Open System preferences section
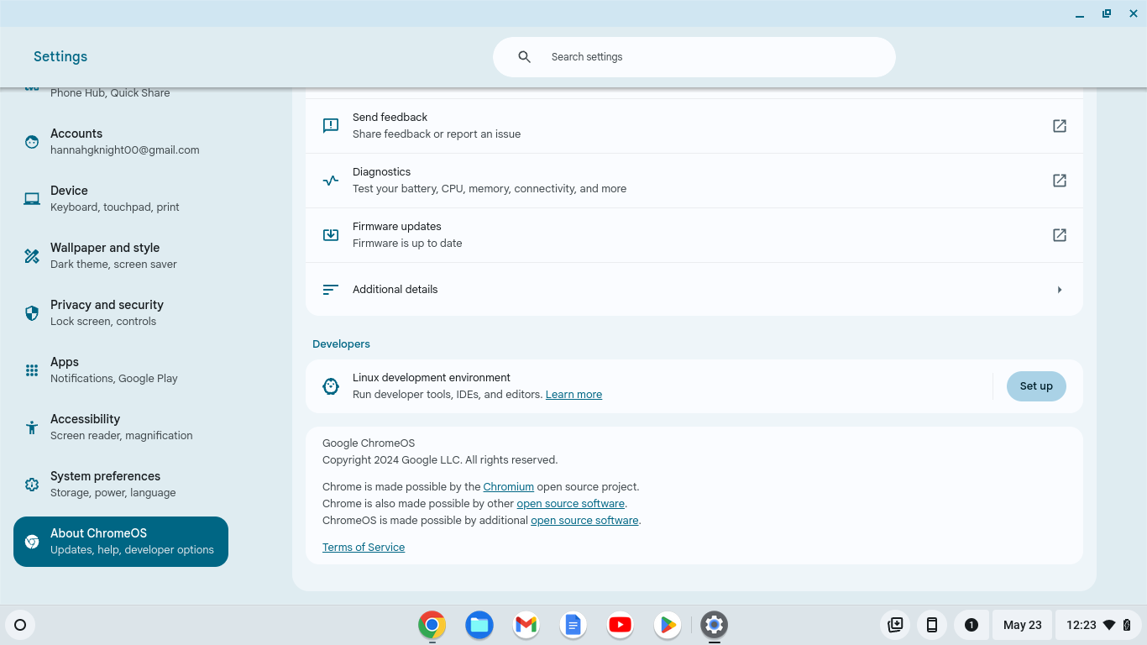 coord(121,485)
